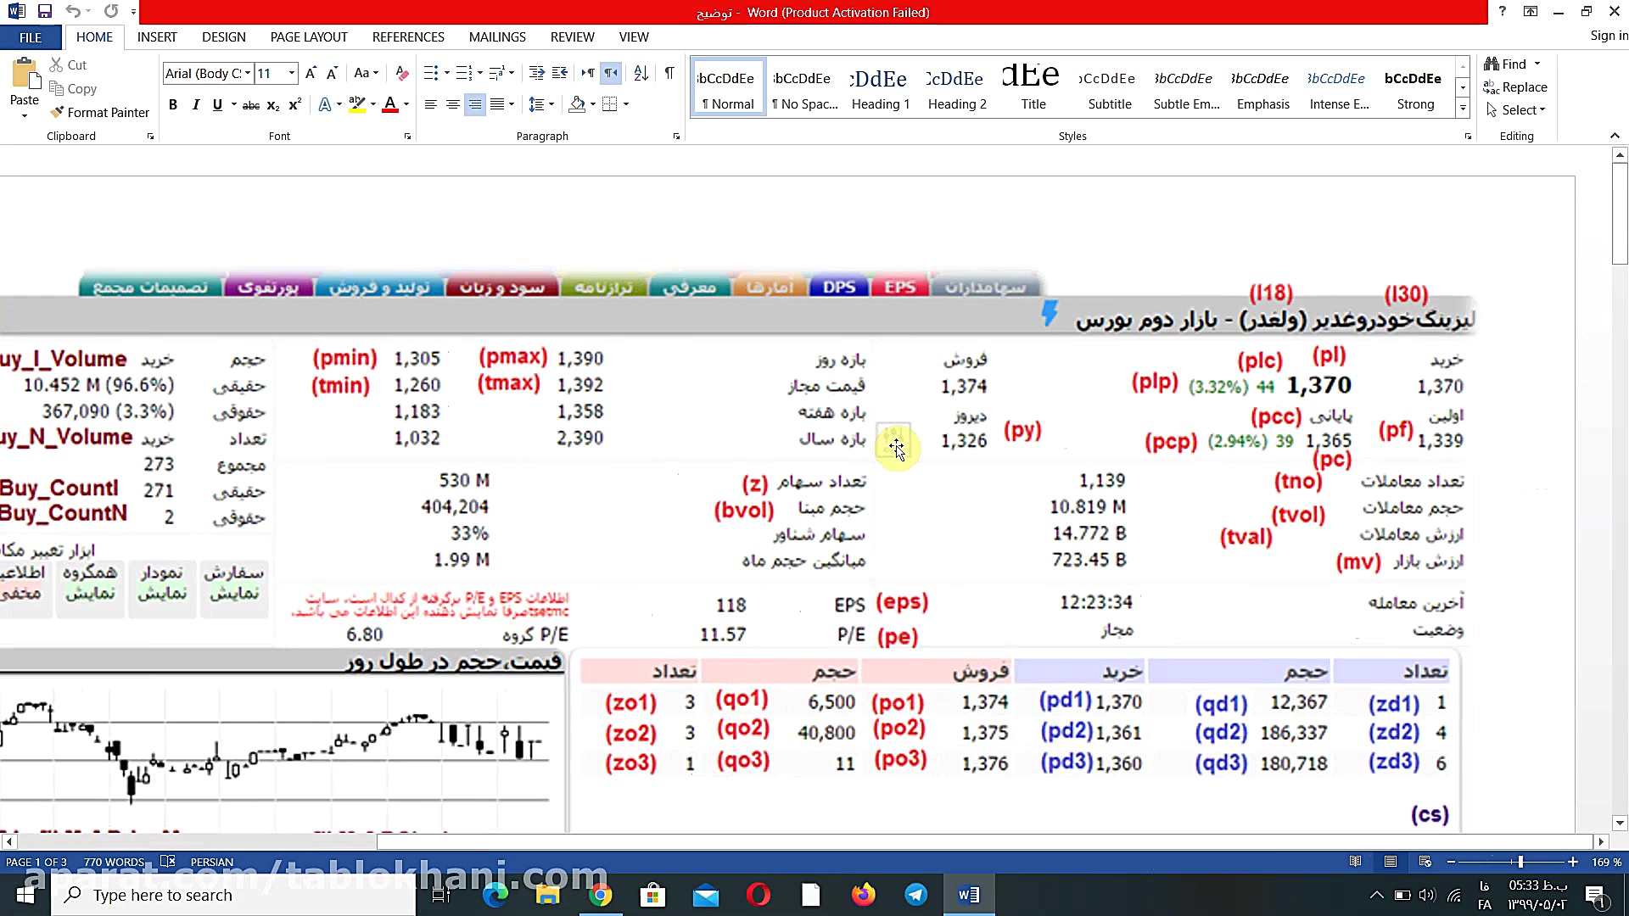Click the Grow Font icon
The width and height of the screenshot is (1629, 916).
coord(311,73)
